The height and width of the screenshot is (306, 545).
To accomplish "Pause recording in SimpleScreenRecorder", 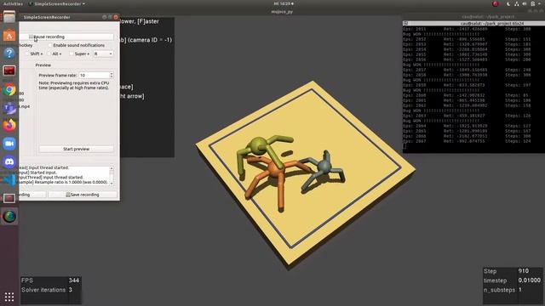I will tap(66, 37).
